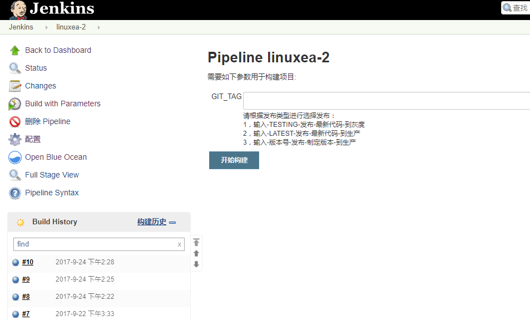Click description line 输入-TESTING-发布-最新代码-到灰度
The height and width of the screenshot is (320, 530).
click(309, 125)
